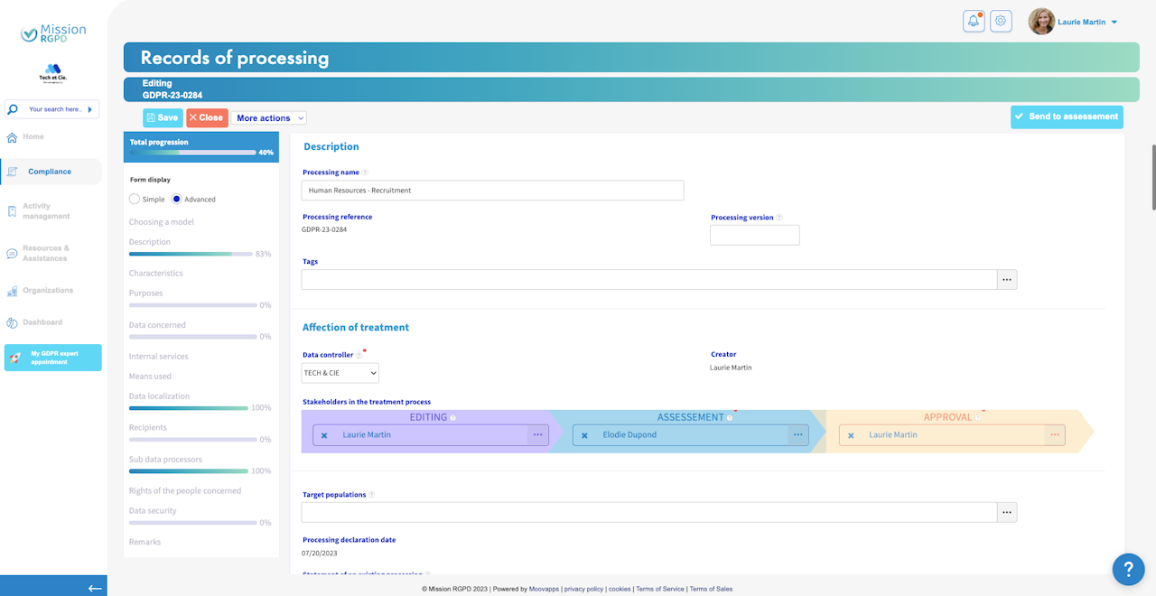Jump to the Recipients section

point(148,427)
